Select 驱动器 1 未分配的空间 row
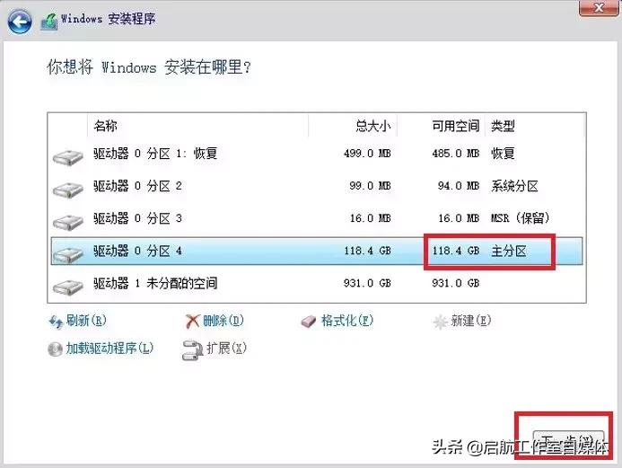This screenshot has height=468, width=622. pos(317,284)
